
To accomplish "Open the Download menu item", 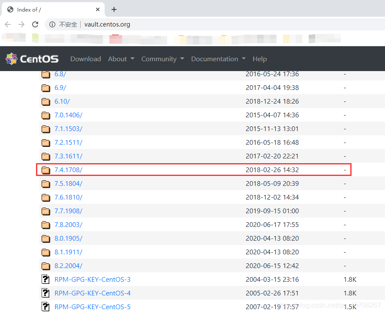I will 86,59.
